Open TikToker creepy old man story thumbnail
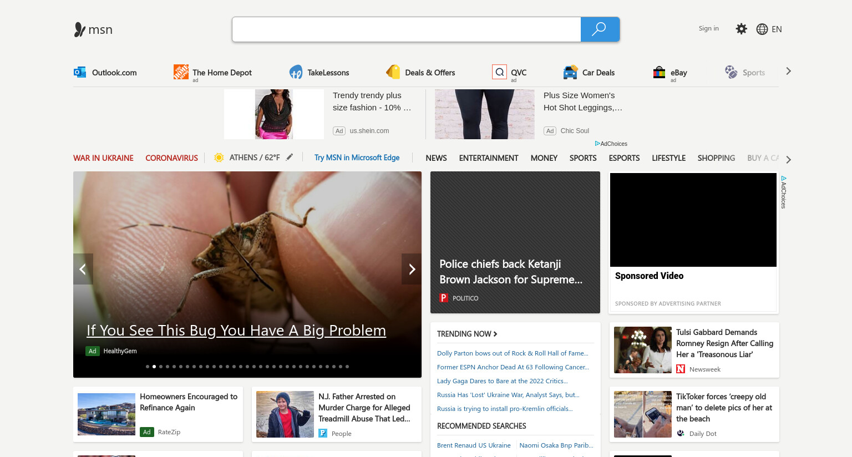This screenshot has height=457, width=852. (643, 414)
